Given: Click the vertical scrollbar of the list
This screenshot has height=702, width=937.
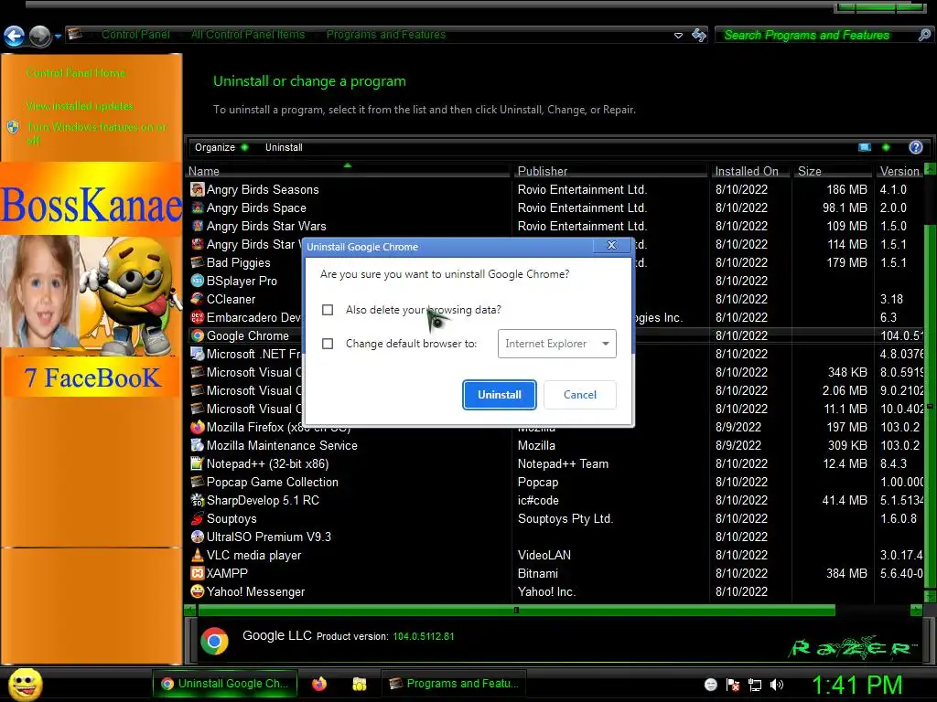Looking at the screenshot, I should pos(930,406).
